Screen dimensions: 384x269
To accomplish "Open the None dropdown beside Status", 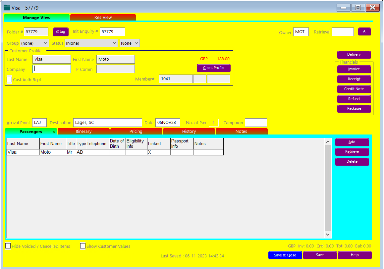I will tap(130, 43).
